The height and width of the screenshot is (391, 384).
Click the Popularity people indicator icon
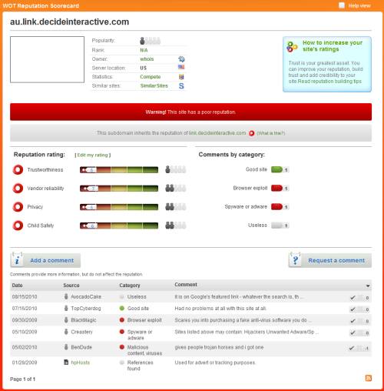150,41
